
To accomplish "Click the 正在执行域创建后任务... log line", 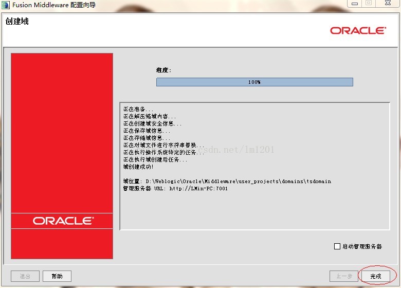I will [x=155, y=159].
